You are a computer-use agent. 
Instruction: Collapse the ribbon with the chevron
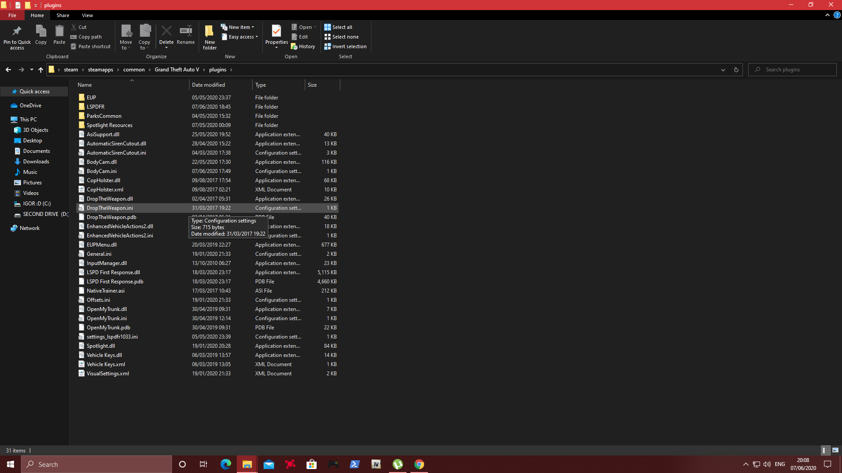tap(828, 15)
